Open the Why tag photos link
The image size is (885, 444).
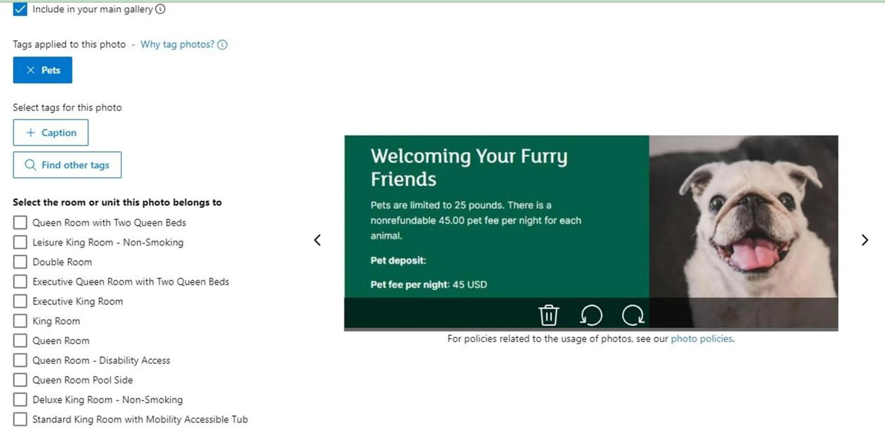click(177, 44)
